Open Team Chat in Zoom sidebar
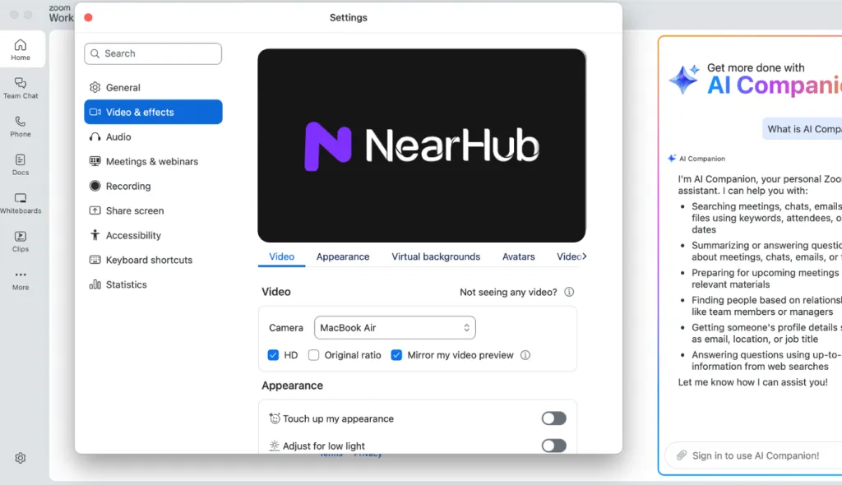 pyautogui.click(x=21, y=88)
